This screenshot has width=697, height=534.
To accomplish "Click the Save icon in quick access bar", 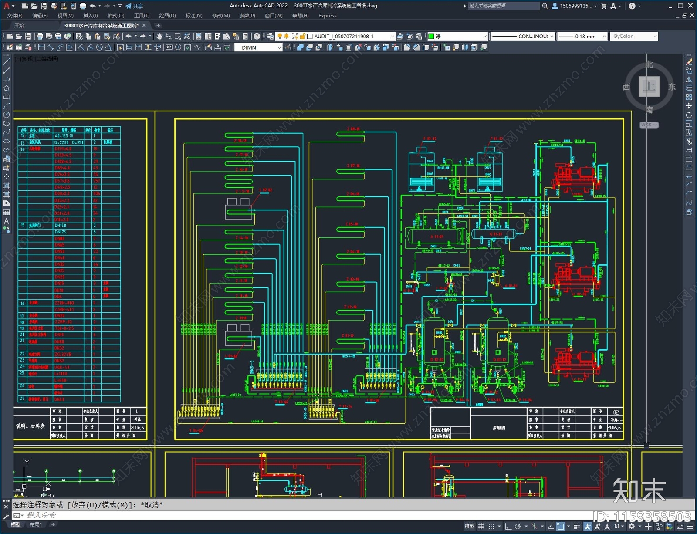I will pyautogui.click(x=44, y=6).
